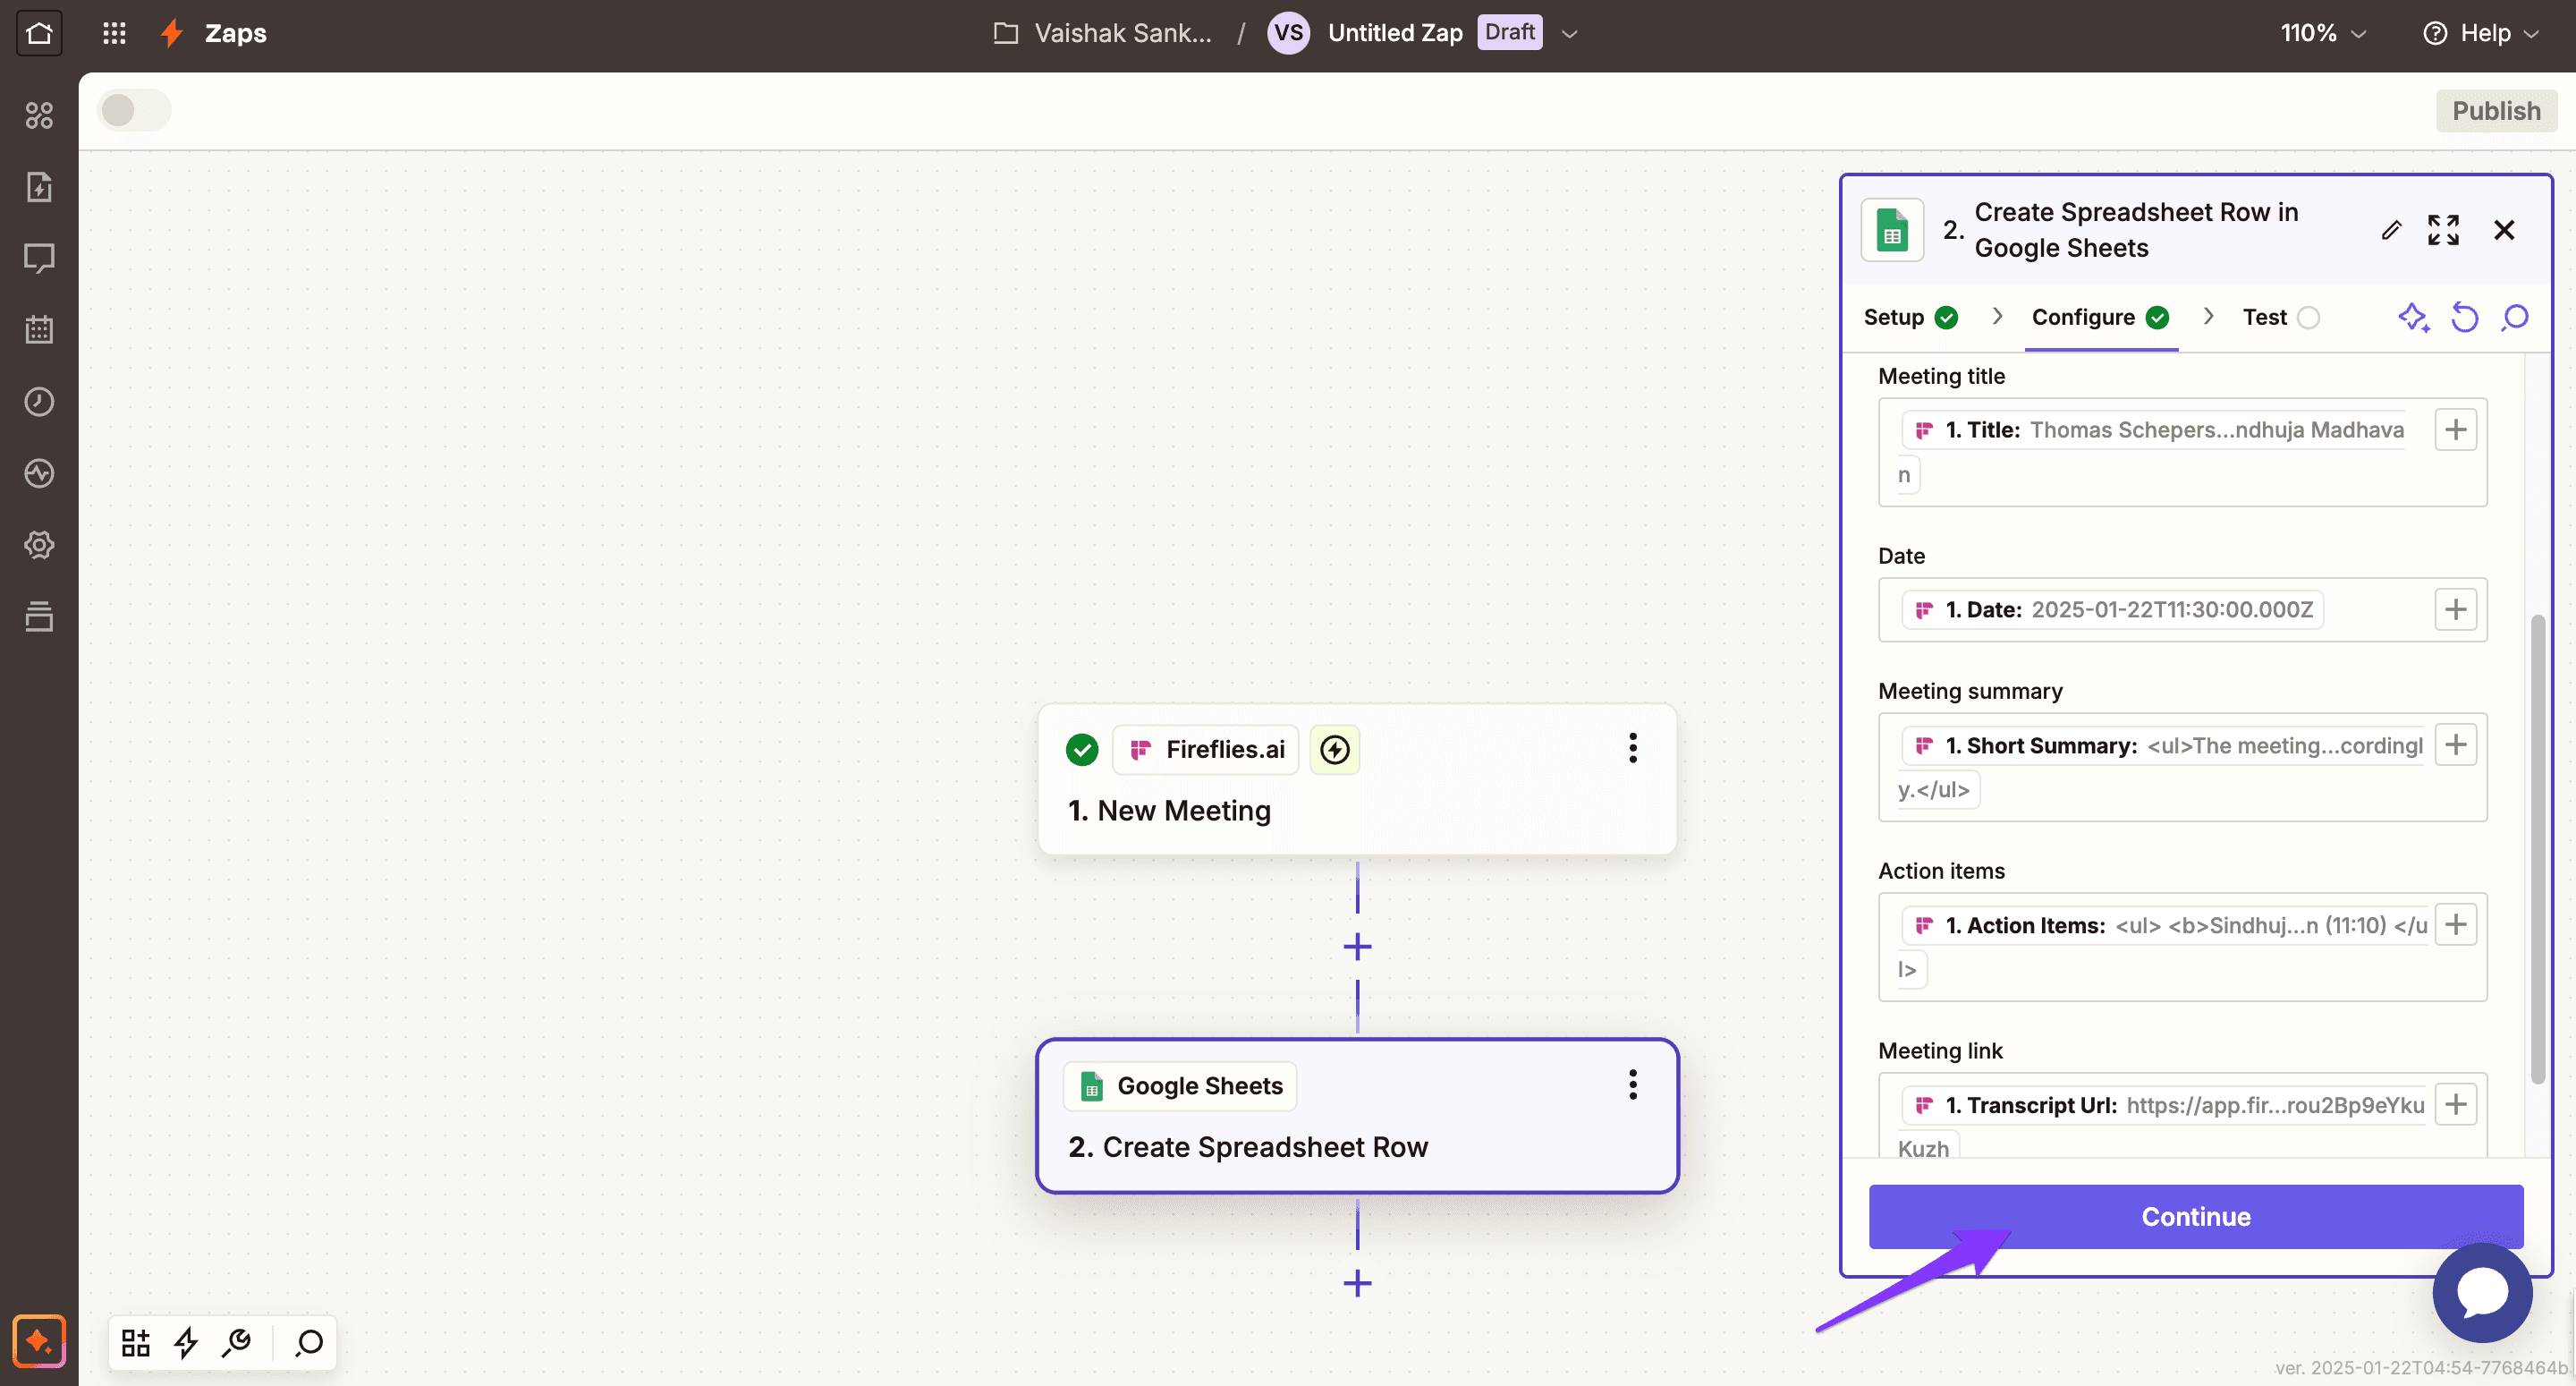
Task: Switch to the Setup tab
Action: pos(1910,318)
